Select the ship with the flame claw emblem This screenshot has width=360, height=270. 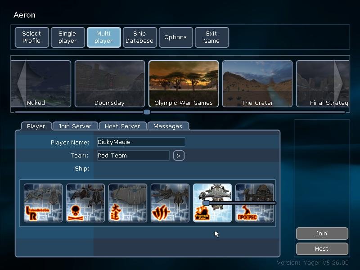pyautogui.click(x=170, y=203)
